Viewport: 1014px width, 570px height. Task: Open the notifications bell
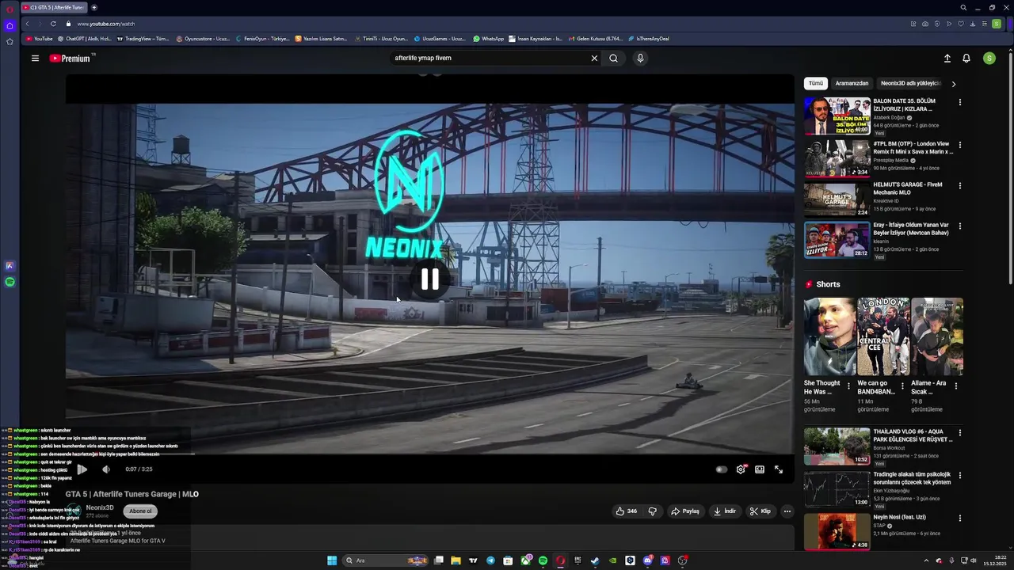[x=966, y=58]
